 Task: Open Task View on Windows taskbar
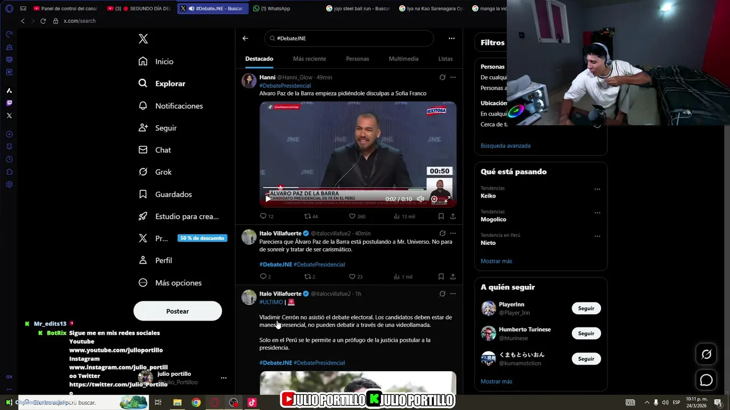159,403
